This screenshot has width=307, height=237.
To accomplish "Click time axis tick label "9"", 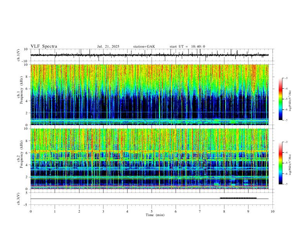I will click(x=248, y=211).
